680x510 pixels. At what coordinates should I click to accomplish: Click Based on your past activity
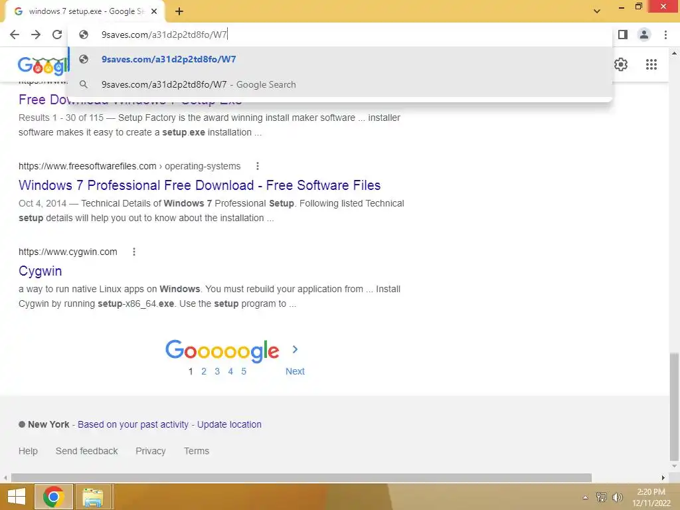133,424
